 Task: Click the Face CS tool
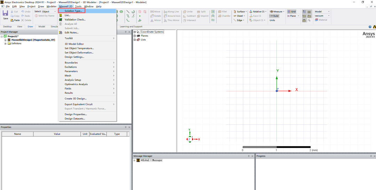pos(255,16)
